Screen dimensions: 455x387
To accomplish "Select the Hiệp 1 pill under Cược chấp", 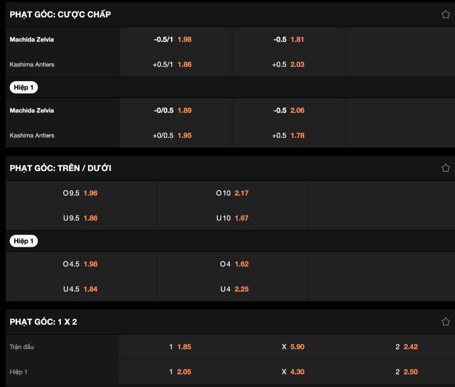I will (x=24, y=87).
